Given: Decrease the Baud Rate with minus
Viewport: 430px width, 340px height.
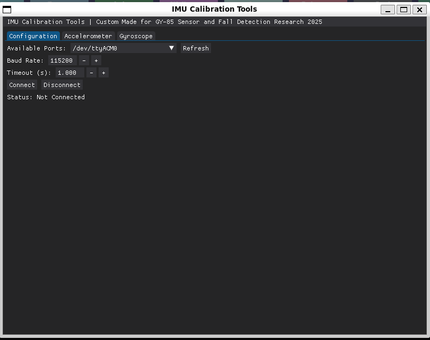Looking at the screenshot, I should pyautogui.click(x=84, y=60).
